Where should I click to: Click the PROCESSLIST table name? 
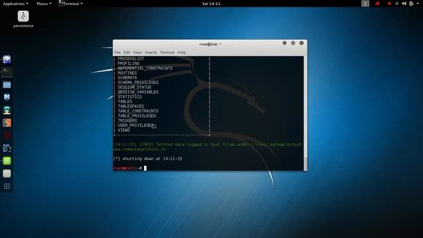tap(131, 59)
